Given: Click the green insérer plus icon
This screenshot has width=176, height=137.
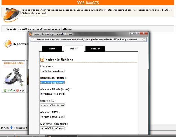Looking at the screenshot, I should point(5,90).
